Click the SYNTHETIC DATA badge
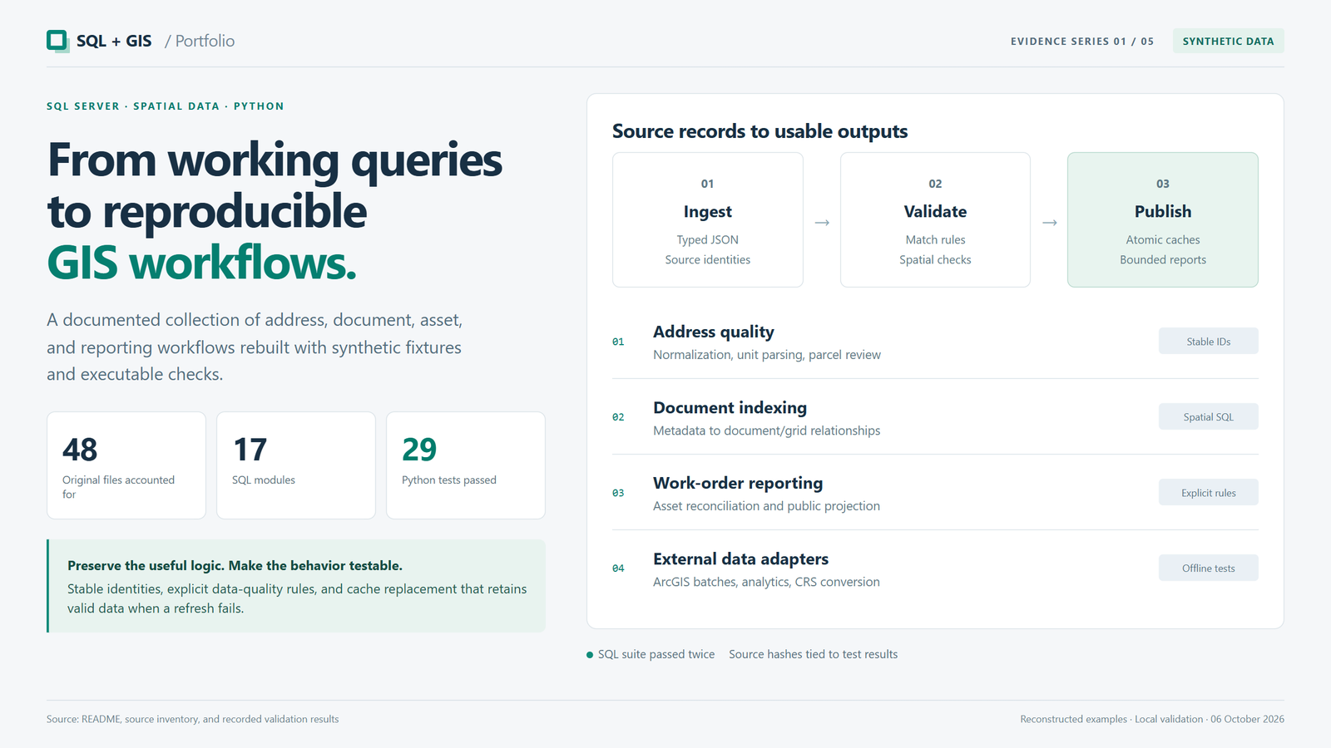The image size is (1331, 748). click(1228, 41)
